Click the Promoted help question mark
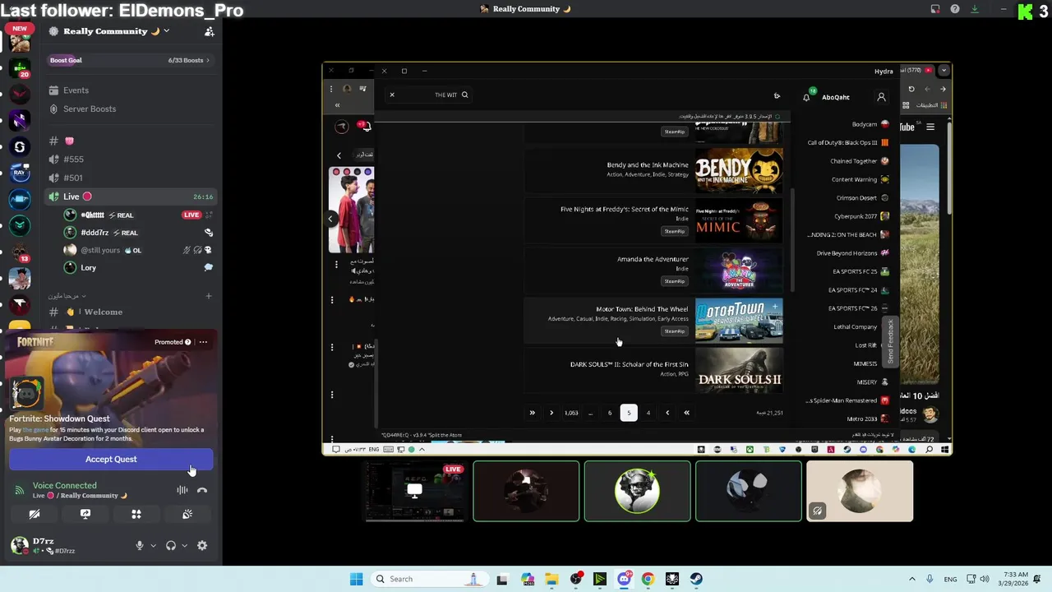Image resolution: width=1052 pixels, height=592 pixels. (187, 342)
